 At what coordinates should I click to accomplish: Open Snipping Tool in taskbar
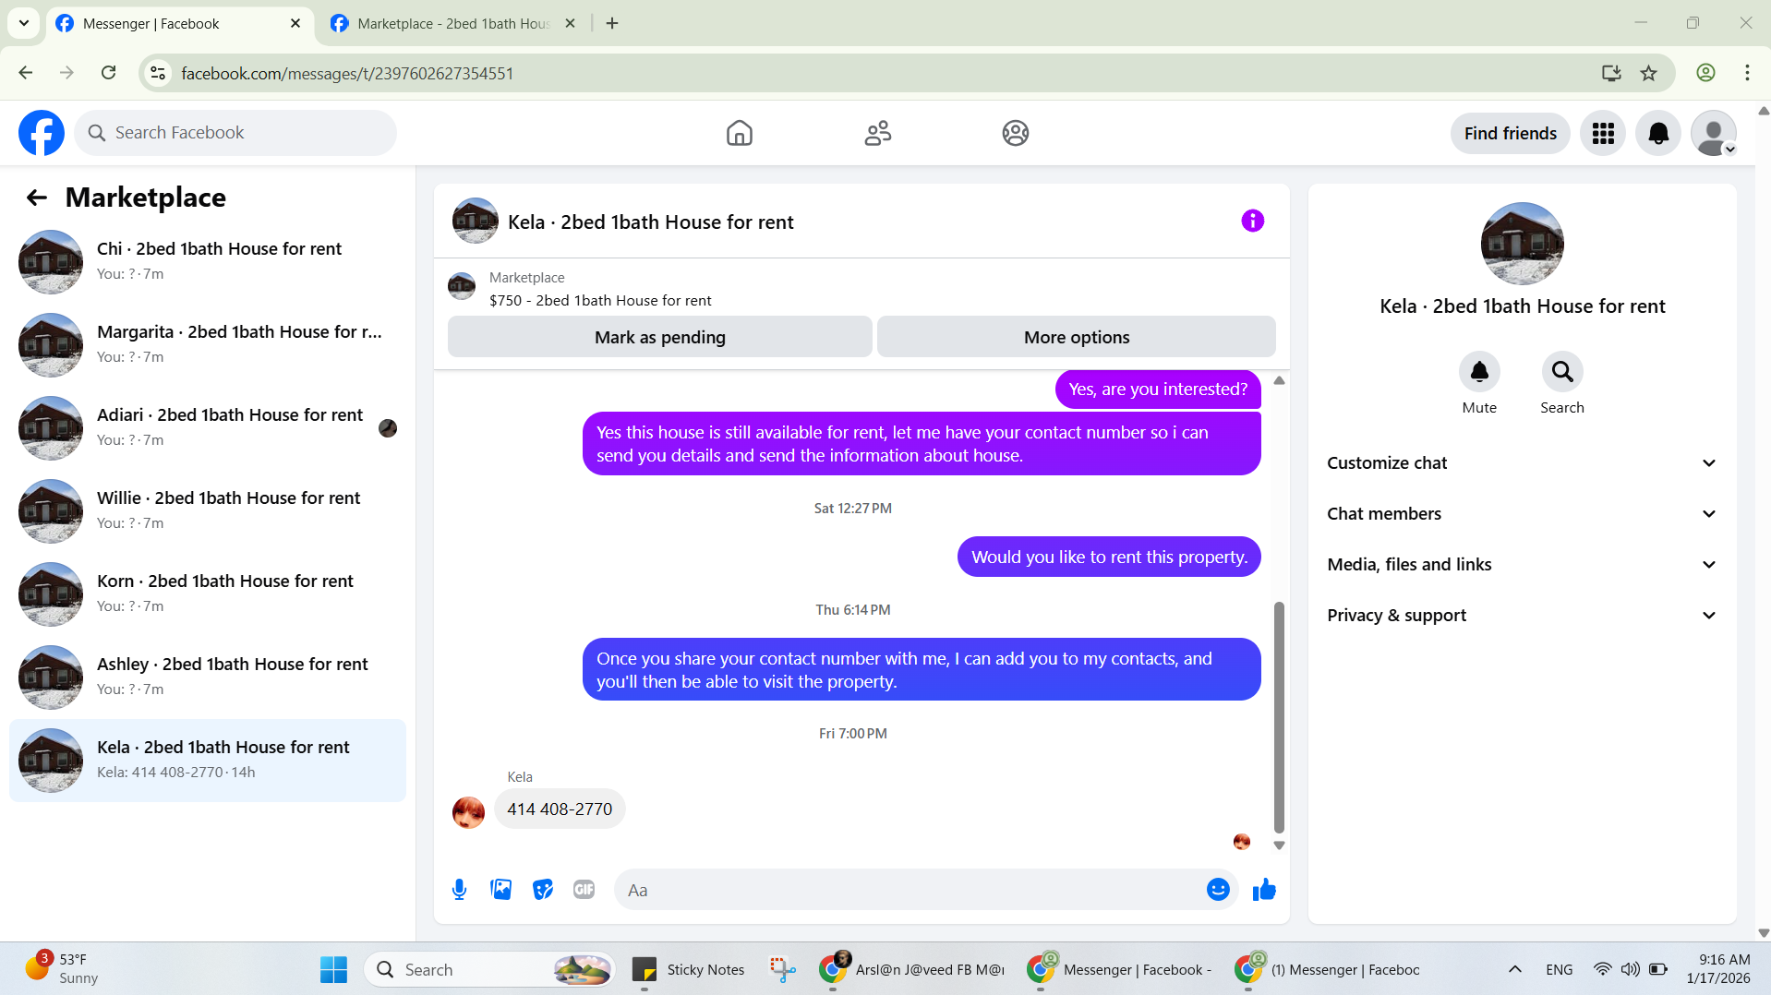click(782, 969)
